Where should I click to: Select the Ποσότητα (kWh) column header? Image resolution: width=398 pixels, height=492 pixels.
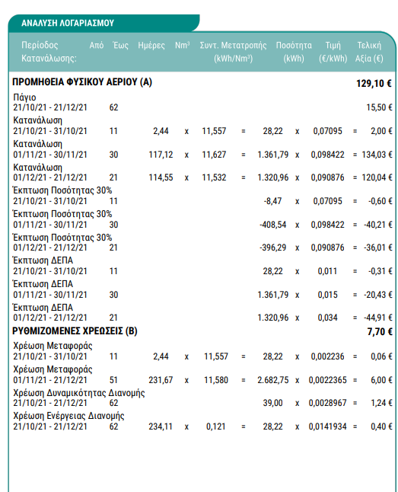(x=294, y=52)
